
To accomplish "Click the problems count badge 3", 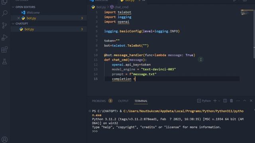I will [110, 101].
